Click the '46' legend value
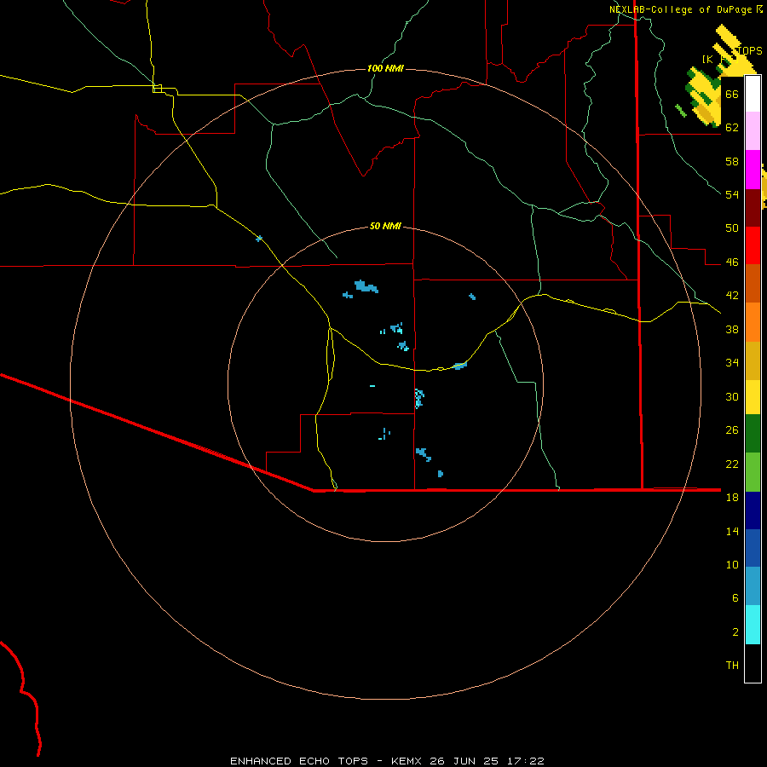This screenshot has width=767, height=767. pyautogui.click(x=732, y=262)
